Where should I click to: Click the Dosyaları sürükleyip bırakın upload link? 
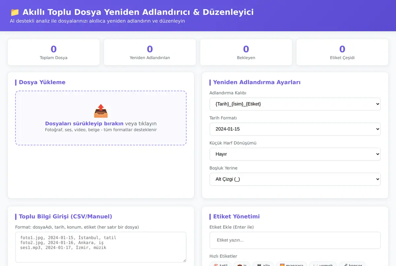click(84, 123)
